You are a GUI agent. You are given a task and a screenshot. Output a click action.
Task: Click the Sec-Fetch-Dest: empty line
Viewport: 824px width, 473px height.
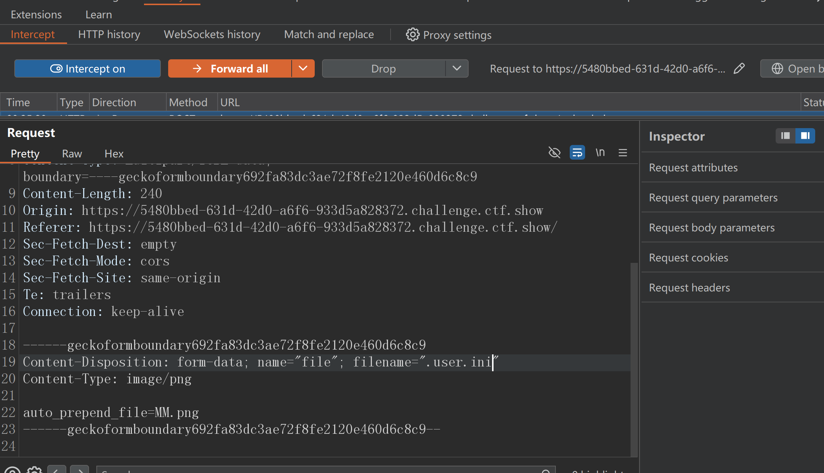(x=100, y=244)
